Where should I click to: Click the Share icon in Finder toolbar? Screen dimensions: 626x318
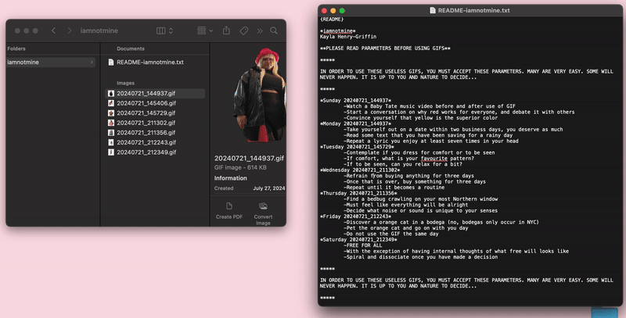[x=226, y=30]
